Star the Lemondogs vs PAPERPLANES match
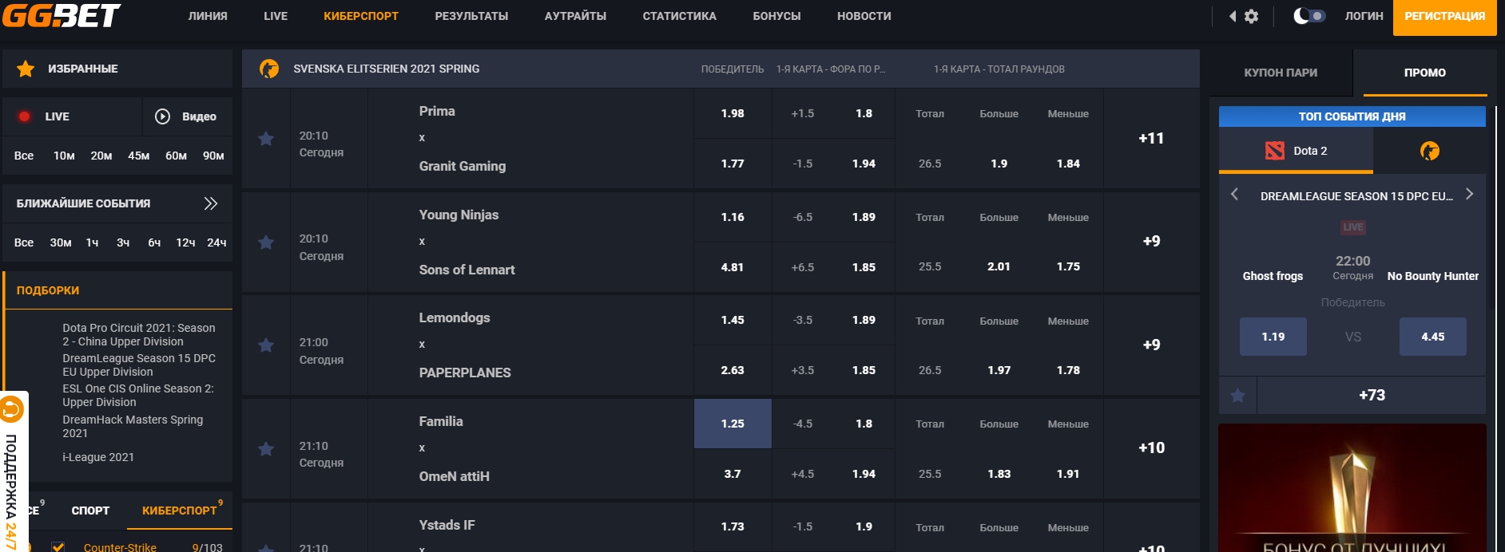The image size is (1505, 552). click(266, 345)
